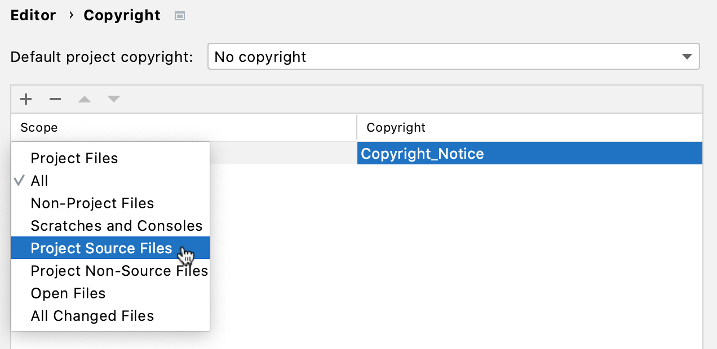Viewport: 717px width, 349px height.
Task: Click the dropdown arrow for default project copyright
Action: tap(687, 56)
